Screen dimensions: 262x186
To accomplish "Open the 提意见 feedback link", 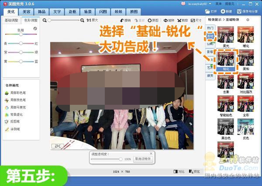I will (x=229, y=3).
